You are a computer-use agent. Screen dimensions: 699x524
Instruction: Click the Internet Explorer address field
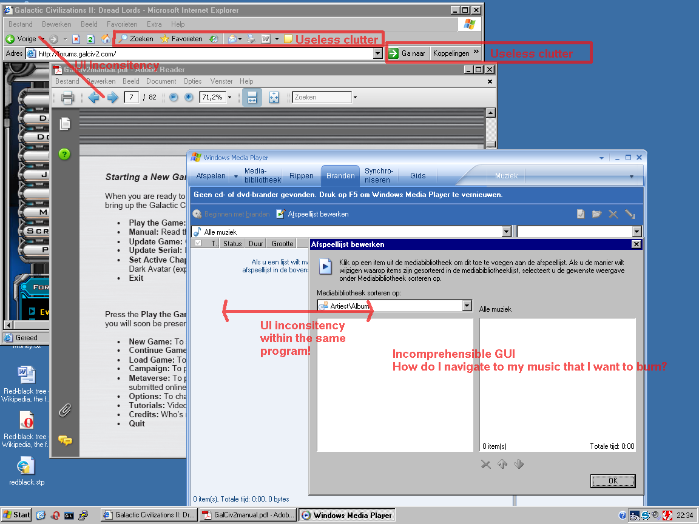[204, 53]
